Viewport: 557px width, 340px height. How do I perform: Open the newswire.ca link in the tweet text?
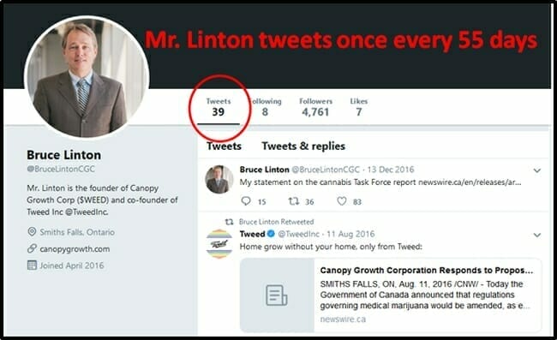(x=470, y=182)
